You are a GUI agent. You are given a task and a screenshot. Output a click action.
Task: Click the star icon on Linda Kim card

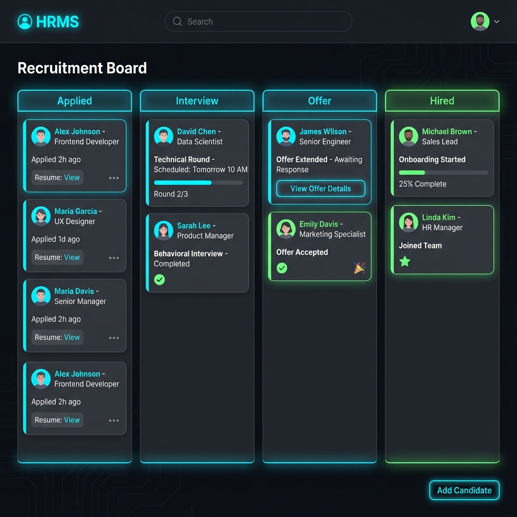coord(405,262)
